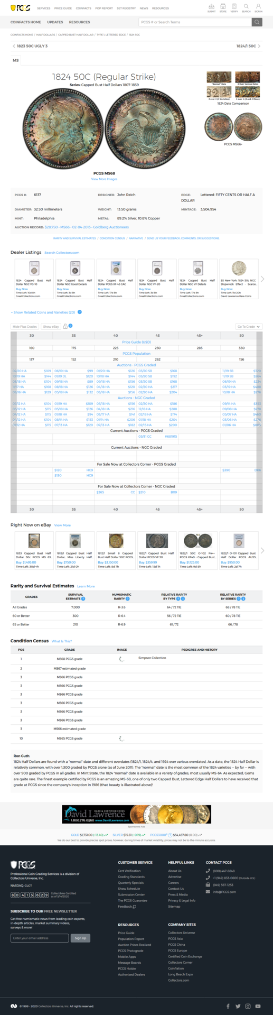Click the Half Dollars breadcrumb
The height and width of the screenshot is (1015, 273).
(46, 34)
